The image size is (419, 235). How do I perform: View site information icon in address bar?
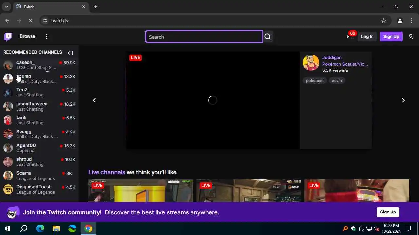pos(45,21)
